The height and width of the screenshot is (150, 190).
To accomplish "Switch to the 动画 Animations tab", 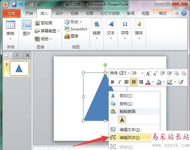I will point(90,13).
